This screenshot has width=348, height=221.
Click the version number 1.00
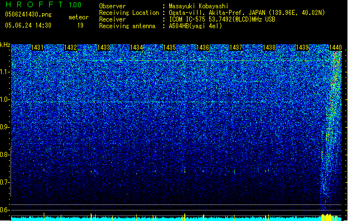click(75, 5)
